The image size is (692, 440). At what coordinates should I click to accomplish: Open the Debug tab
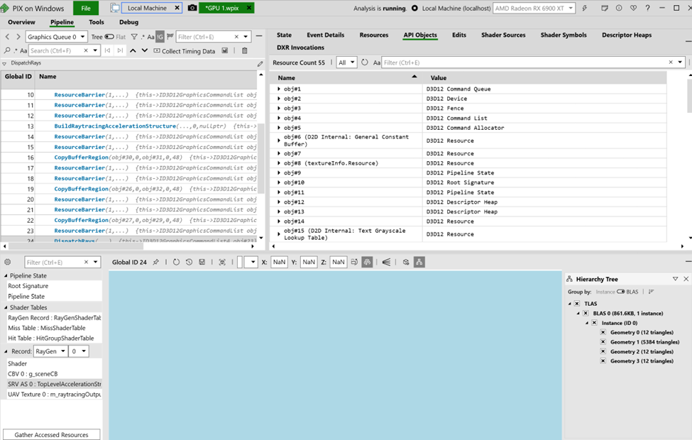pyautogui.click(x=128, y=22)
